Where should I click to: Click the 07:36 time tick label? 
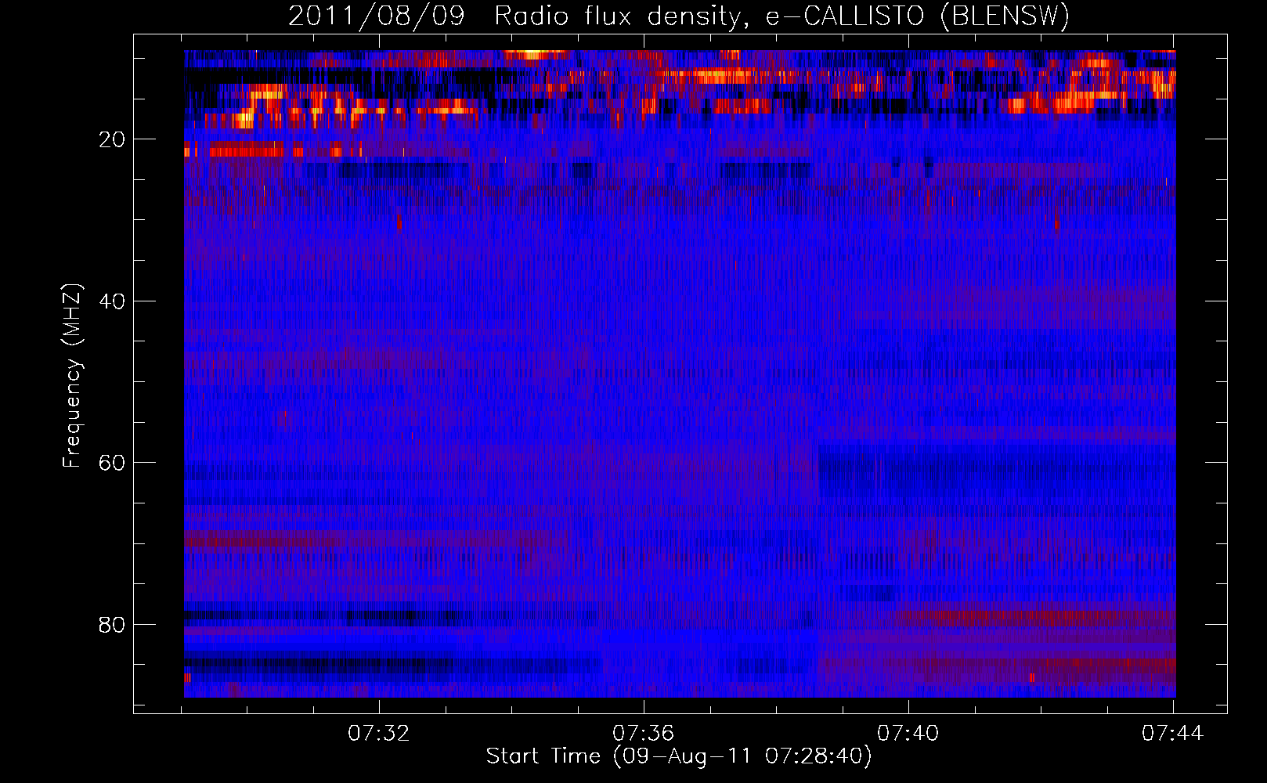point(644,734)
